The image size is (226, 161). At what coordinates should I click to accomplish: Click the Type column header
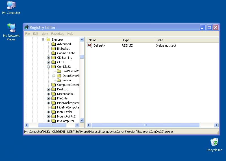[x=137, y=40]
